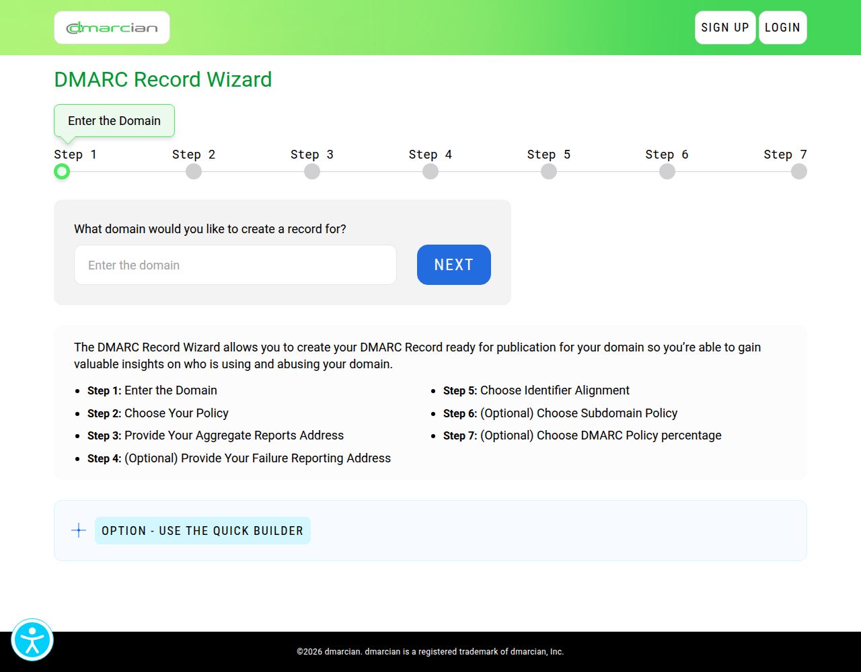Click the plus icon beside Quick Builder
This screenshot has height=672, width=861.
pyautogui.click(x=79, y=530)
